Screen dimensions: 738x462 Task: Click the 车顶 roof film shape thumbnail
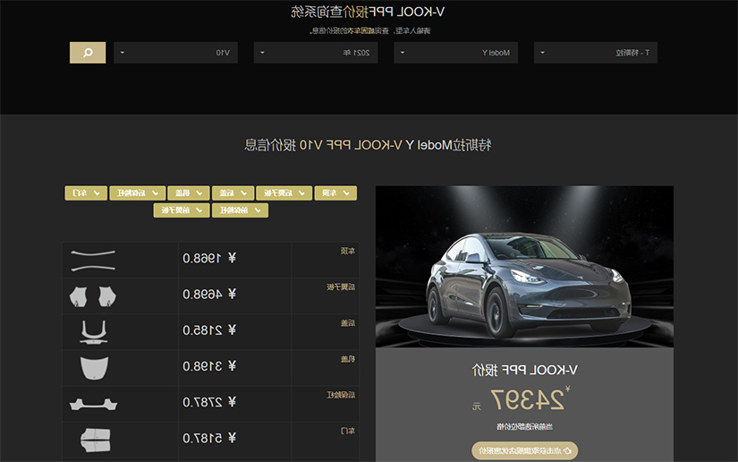click(x=93, y=261)
